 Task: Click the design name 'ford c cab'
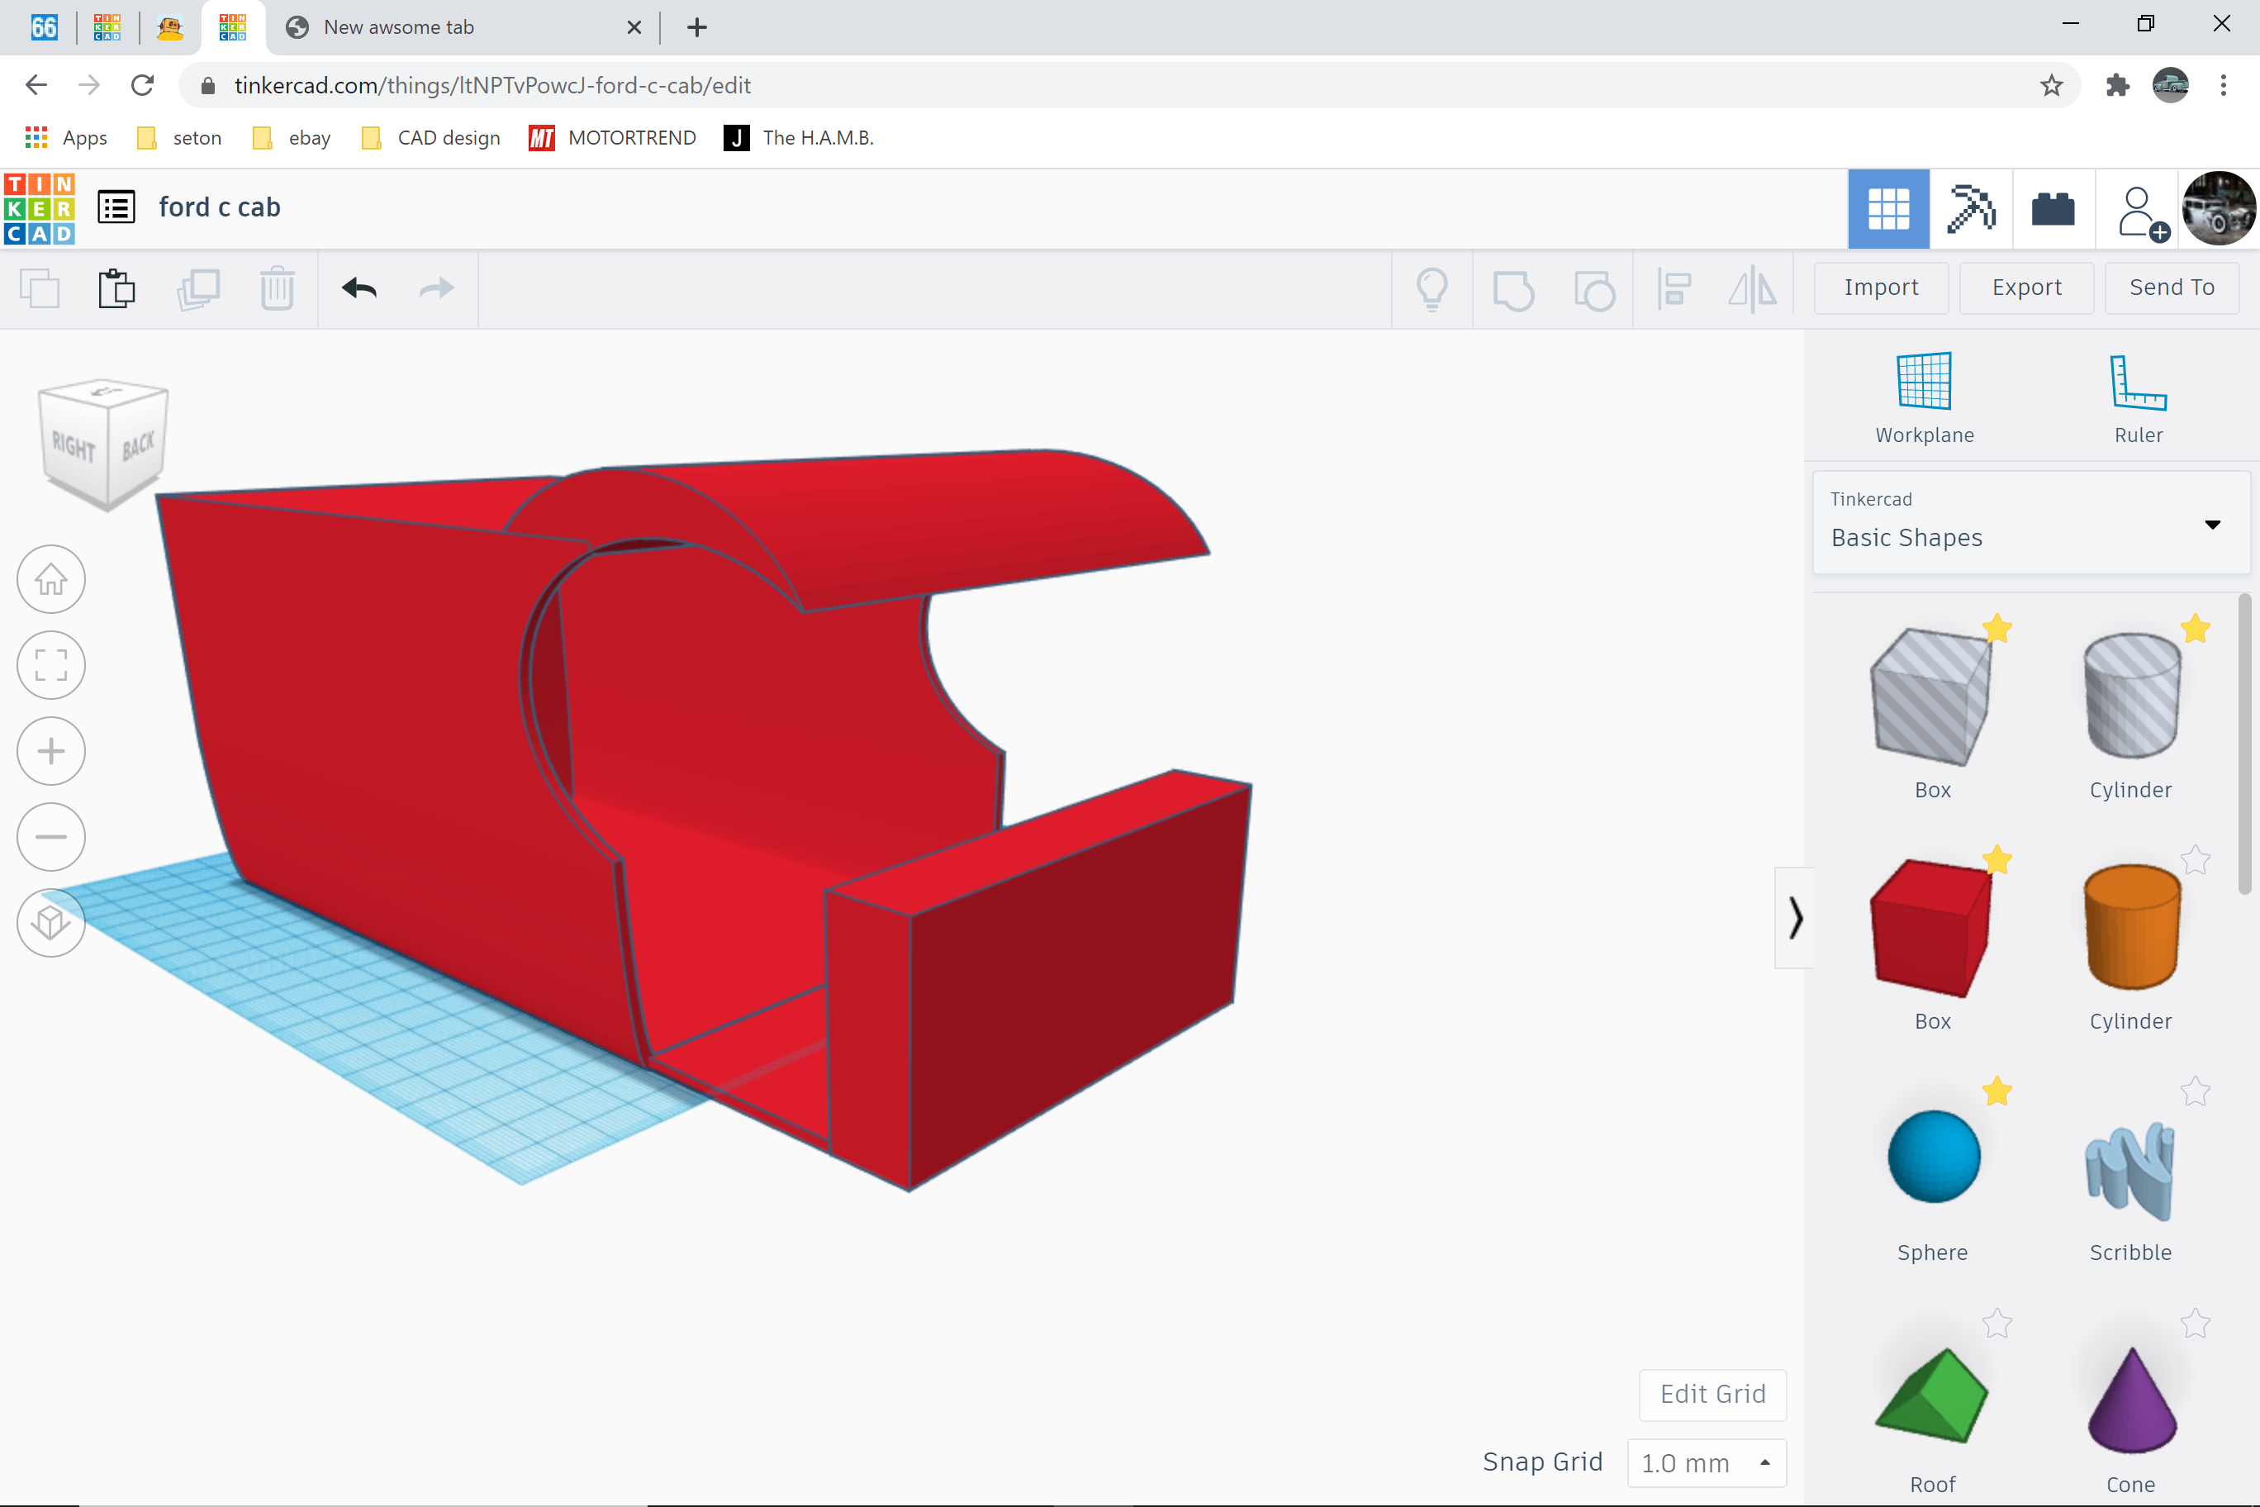[x=219, y=207]
